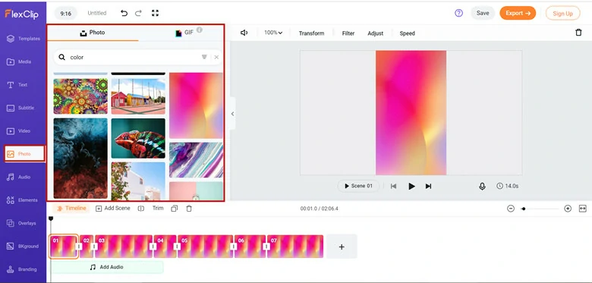Click the orange Export button

click(x=518, y=13)
